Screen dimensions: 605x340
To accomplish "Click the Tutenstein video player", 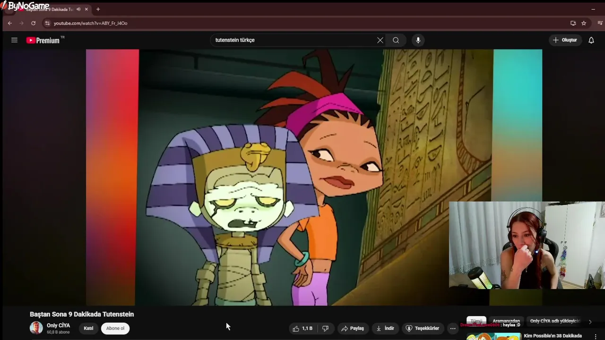I will tap(314, 177).
